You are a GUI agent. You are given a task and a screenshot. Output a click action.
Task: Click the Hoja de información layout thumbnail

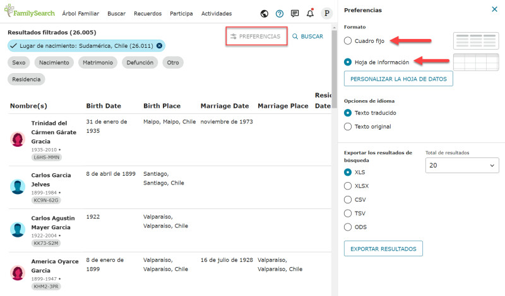click(476, 62)
